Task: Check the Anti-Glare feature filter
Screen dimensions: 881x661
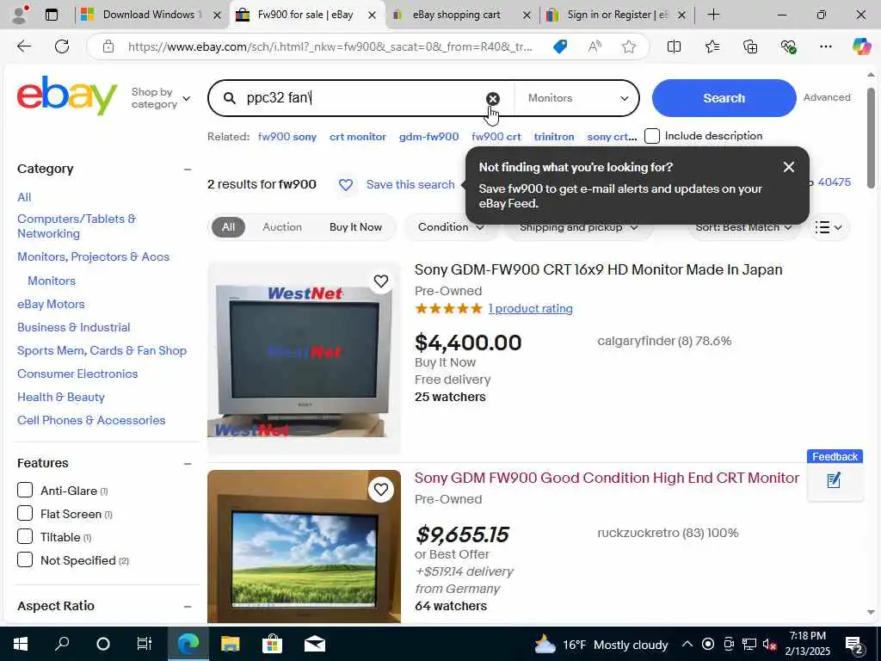Action: pos(25,490)
